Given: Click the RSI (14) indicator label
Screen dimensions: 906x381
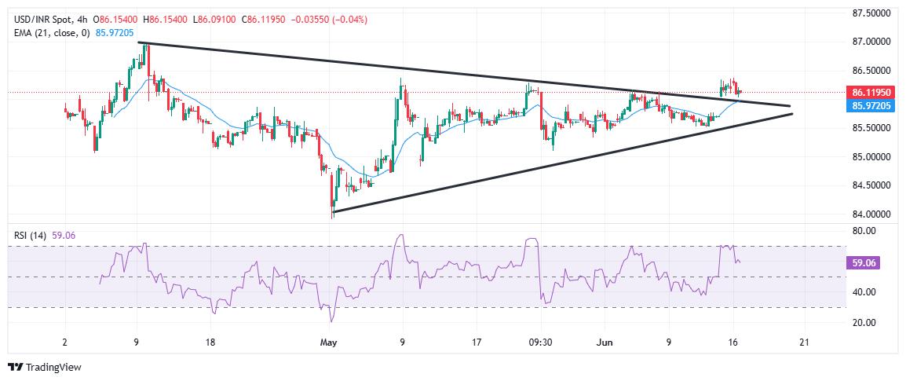Looking at the screenshot, I should coord(28,236).
